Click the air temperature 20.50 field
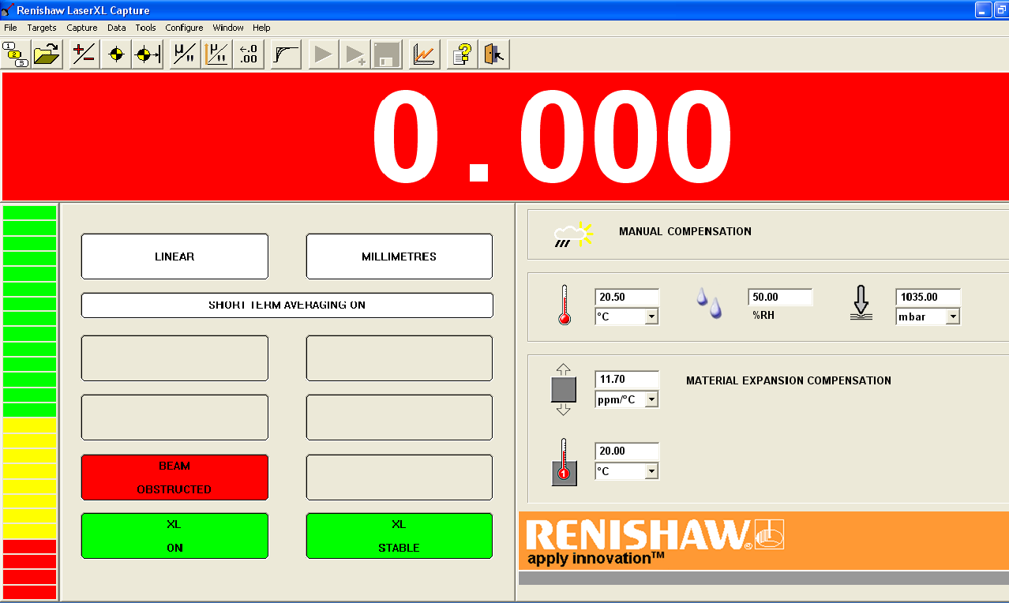 pyautogui.click(x=627, y=297)
